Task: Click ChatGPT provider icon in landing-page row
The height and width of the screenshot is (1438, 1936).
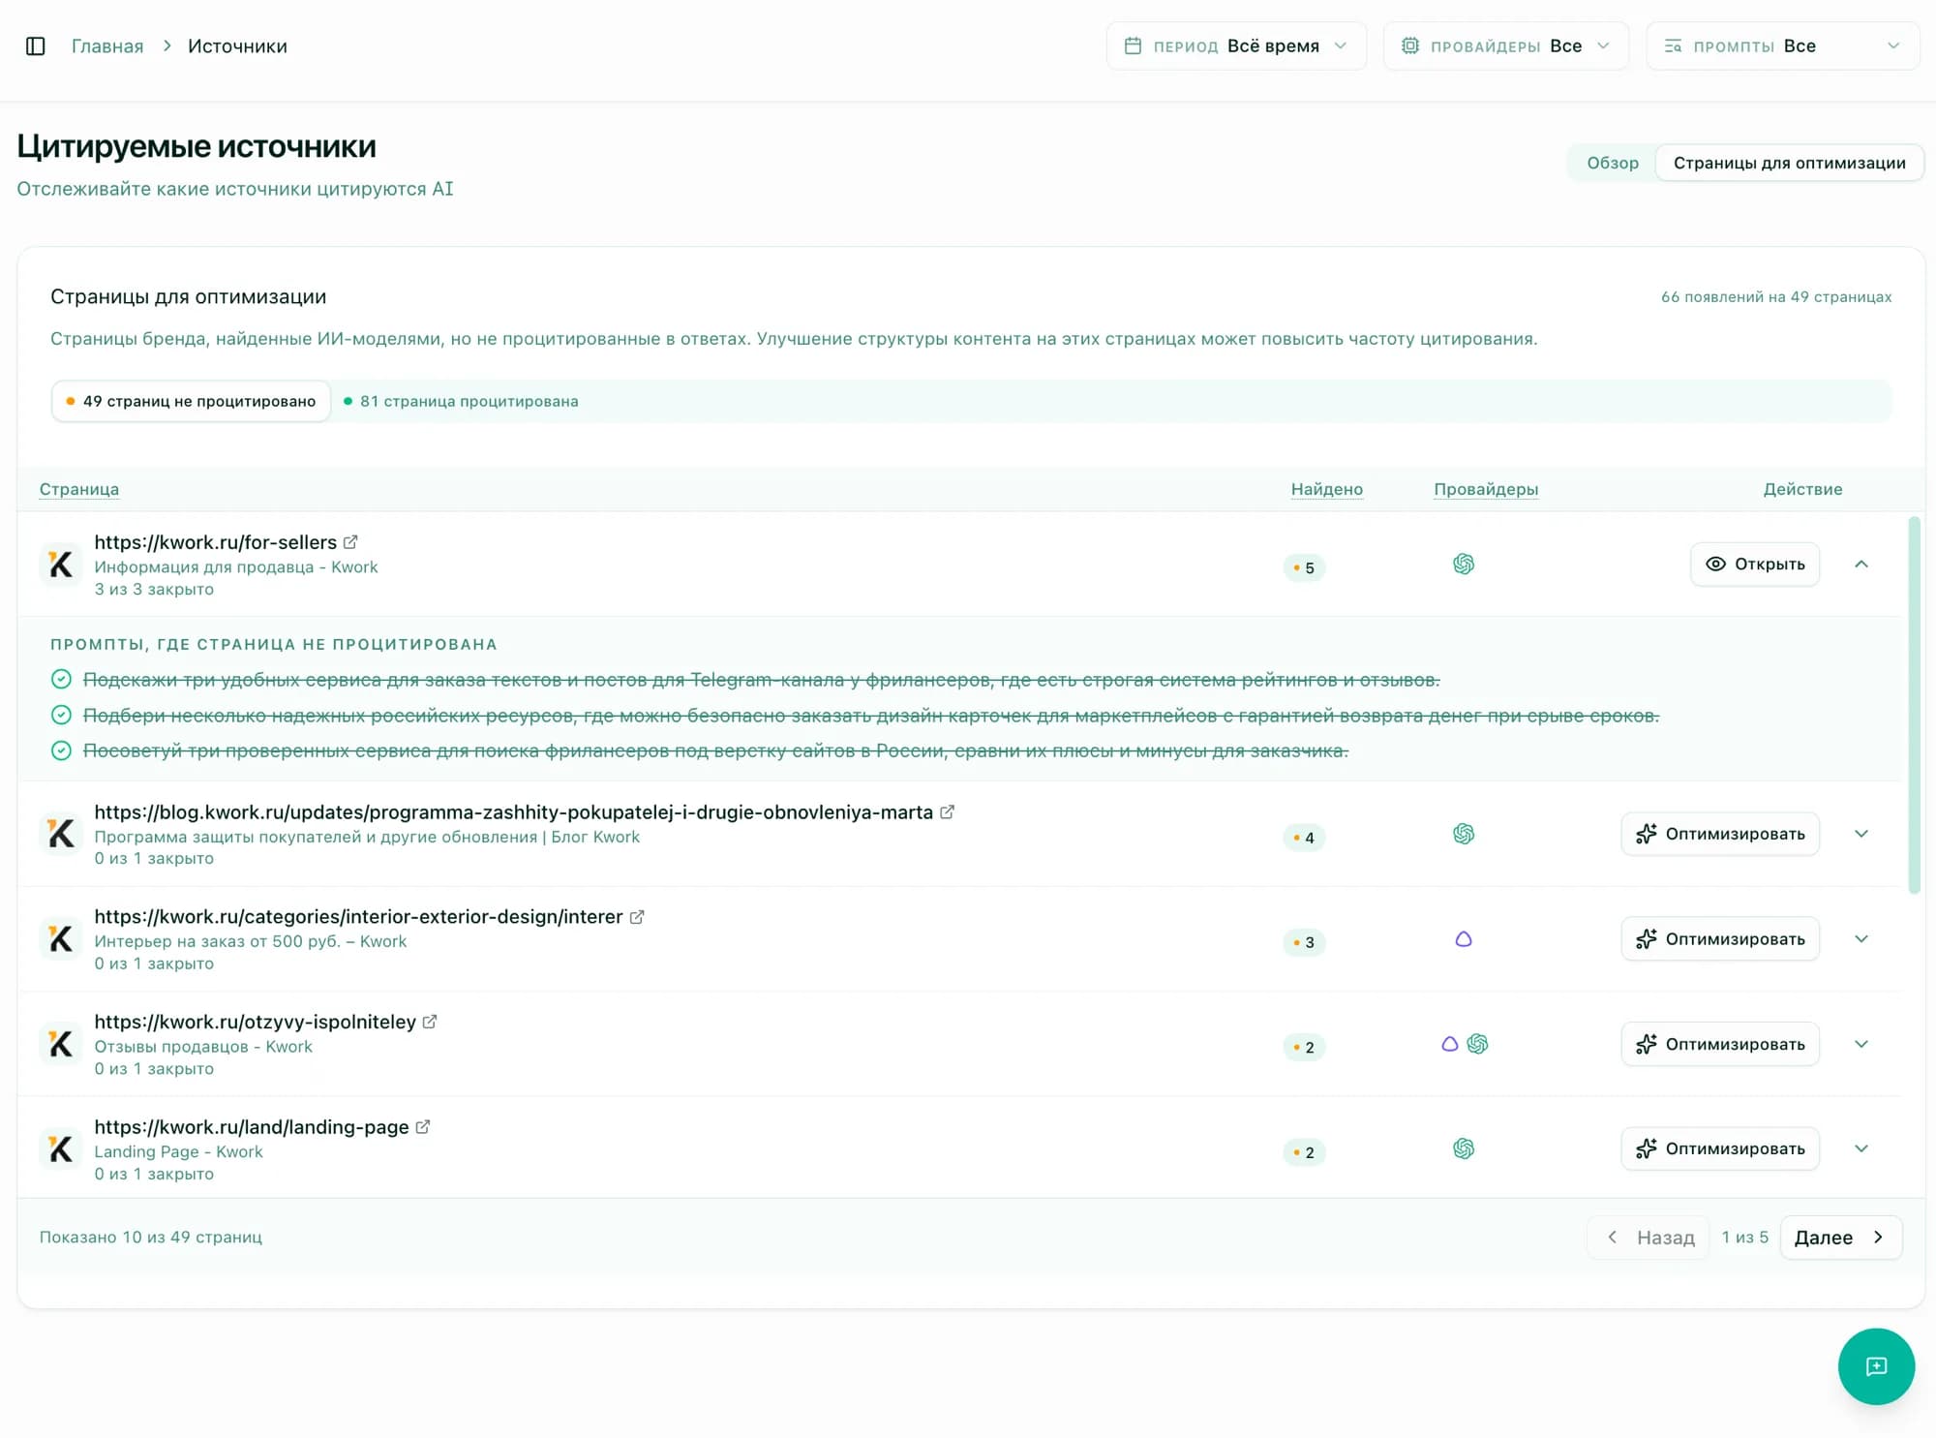Action: click(1464, 1148)
